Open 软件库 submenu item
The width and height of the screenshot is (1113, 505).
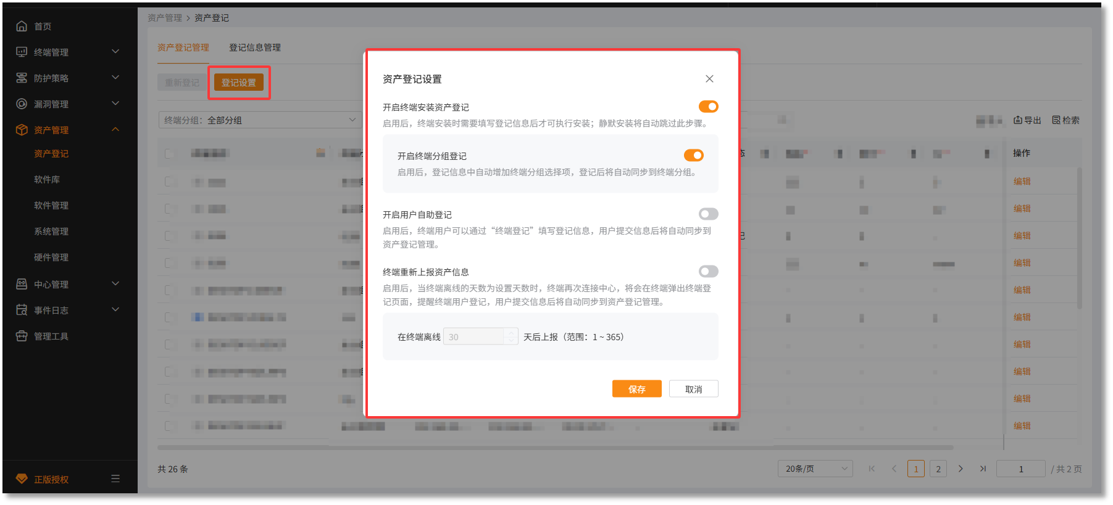tap(47, 180)
